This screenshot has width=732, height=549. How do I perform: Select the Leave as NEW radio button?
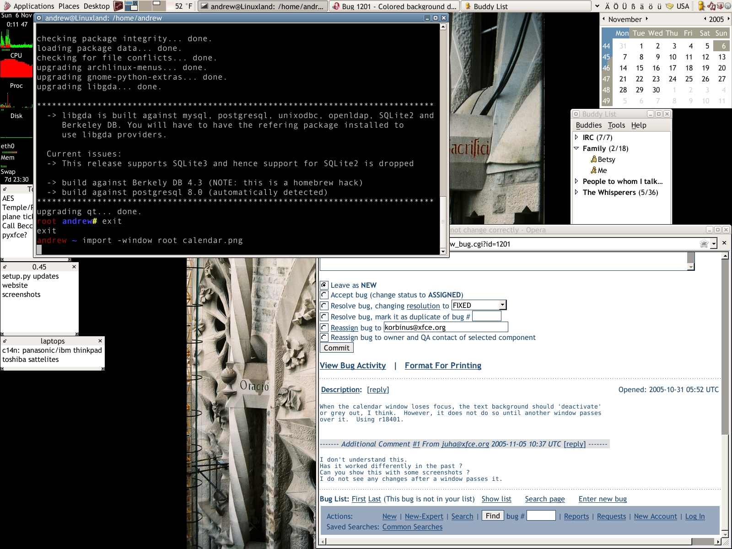(x=324, y=285)
